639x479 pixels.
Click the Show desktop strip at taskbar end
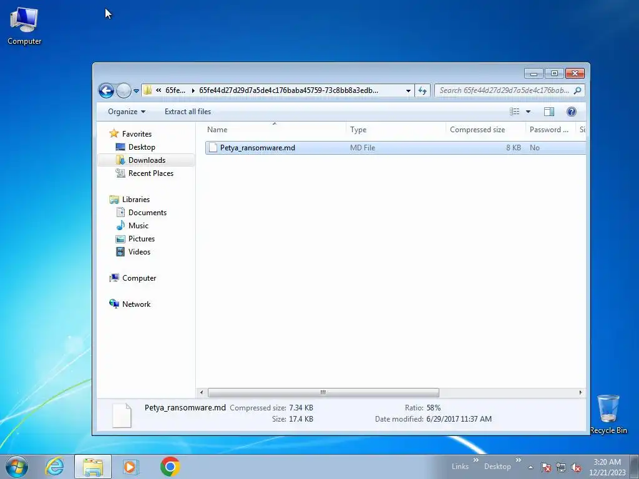tap(635, 467)
